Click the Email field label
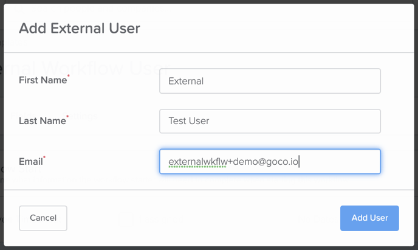The height and width of the screenshot is (250, 418). [30, 161]
